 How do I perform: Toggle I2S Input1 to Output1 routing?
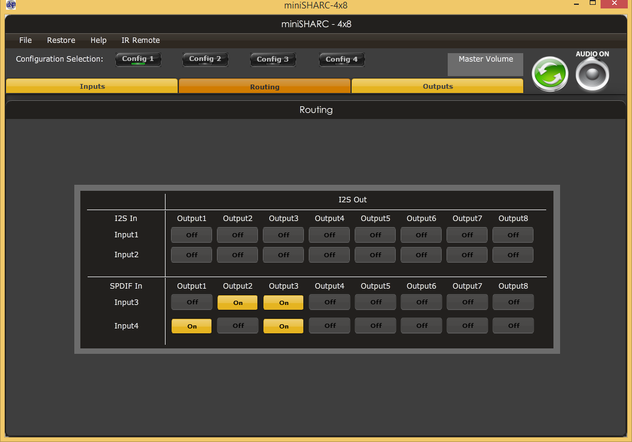tap(192, 235)
